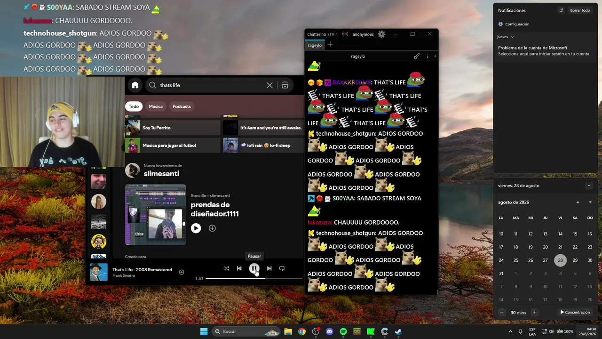Open Steam from the taskbar

(x=398, y=331)
